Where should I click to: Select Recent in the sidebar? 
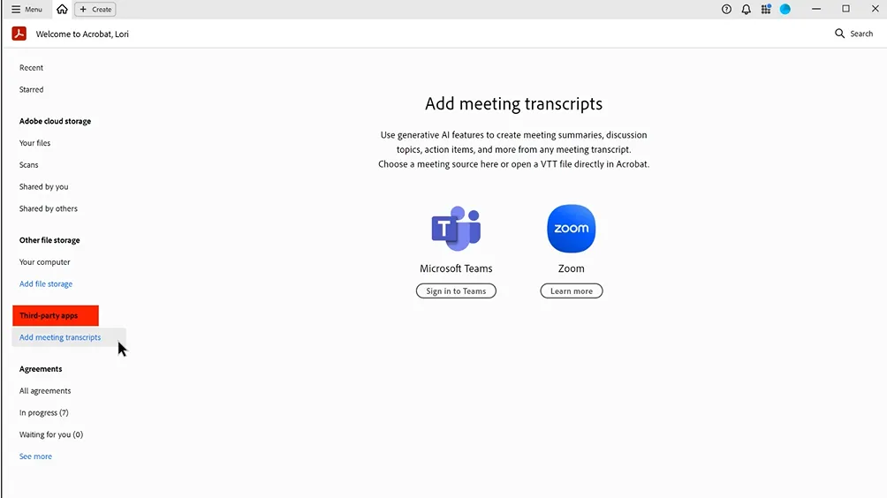click(x=31, y=68)
